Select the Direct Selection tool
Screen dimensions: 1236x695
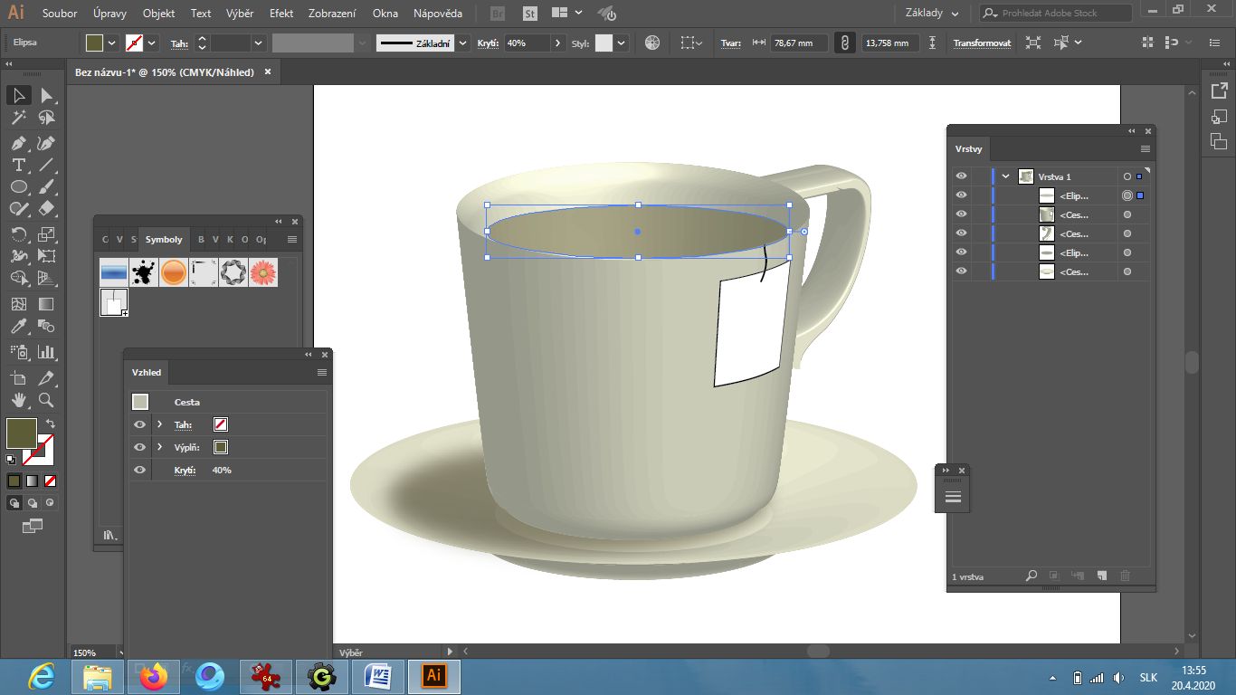click(46, 96)
